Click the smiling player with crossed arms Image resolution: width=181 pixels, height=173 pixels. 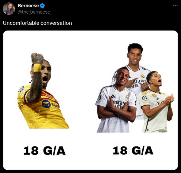coord(116,100)
